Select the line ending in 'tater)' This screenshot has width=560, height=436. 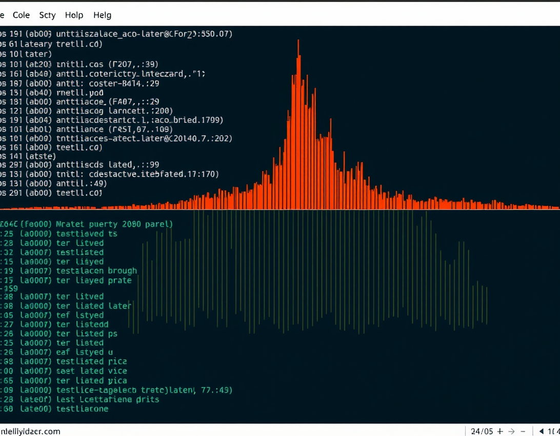click(x=26, y=54)
